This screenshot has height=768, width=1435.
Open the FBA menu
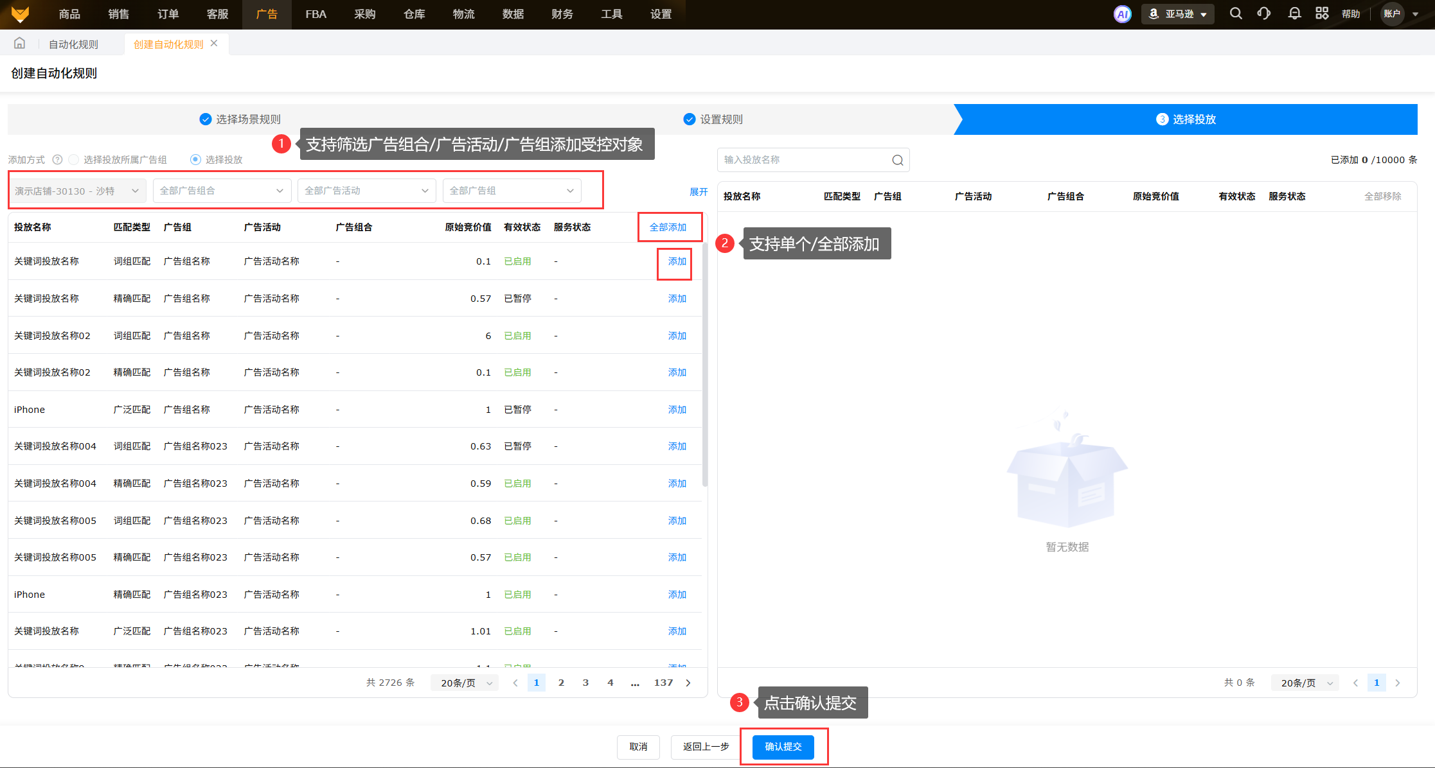tap(316, 14)
